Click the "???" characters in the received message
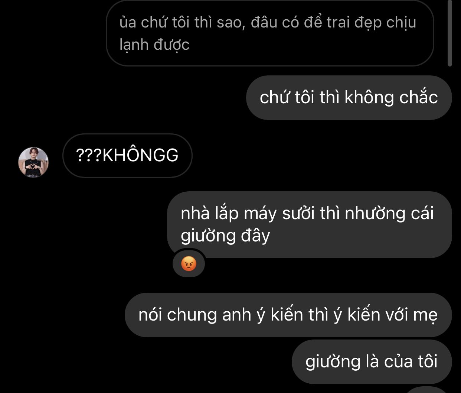This screenshot has height=393, width=461. coord(89,155)
